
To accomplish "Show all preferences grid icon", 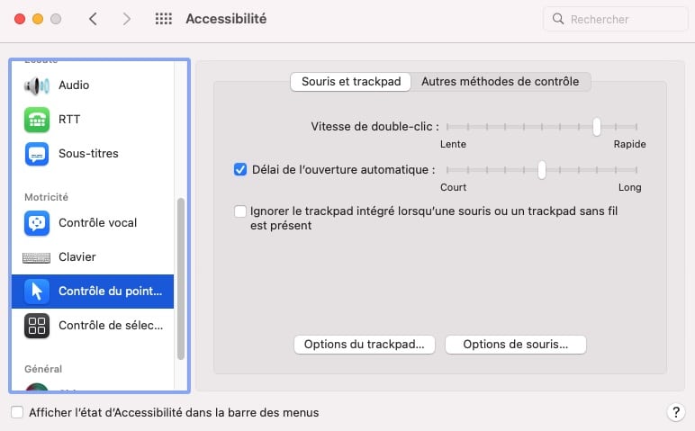I will click(x=164, y=19).
